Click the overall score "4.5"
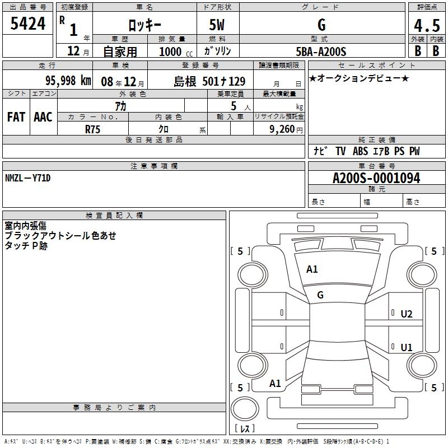448x448 pixels. point(427,26)
